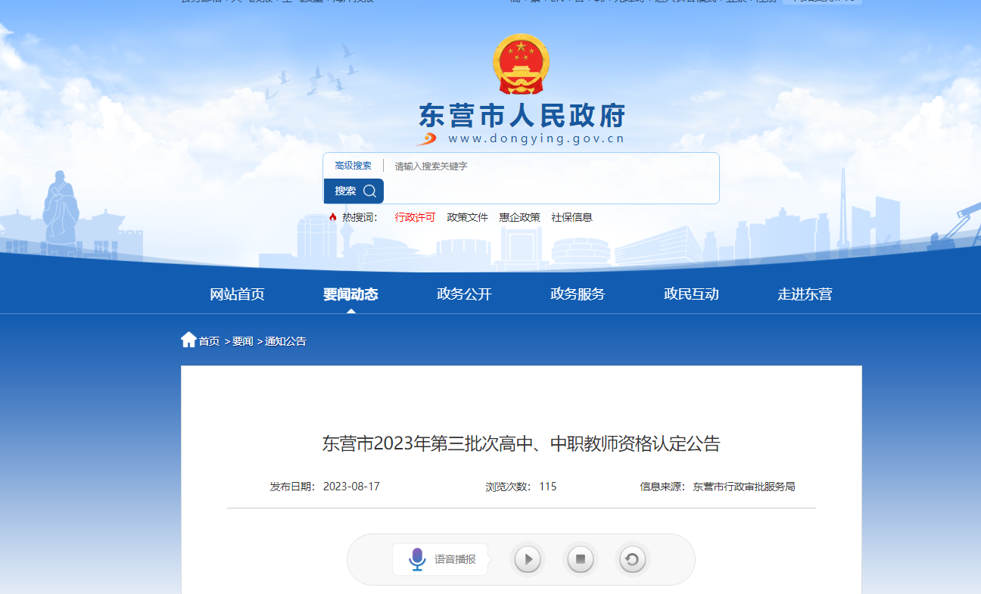Image resolution: width=981 pixels, height=594 pixels.
Task: Search the hot keyword 惠企政策
Action: tap(519, 217)
